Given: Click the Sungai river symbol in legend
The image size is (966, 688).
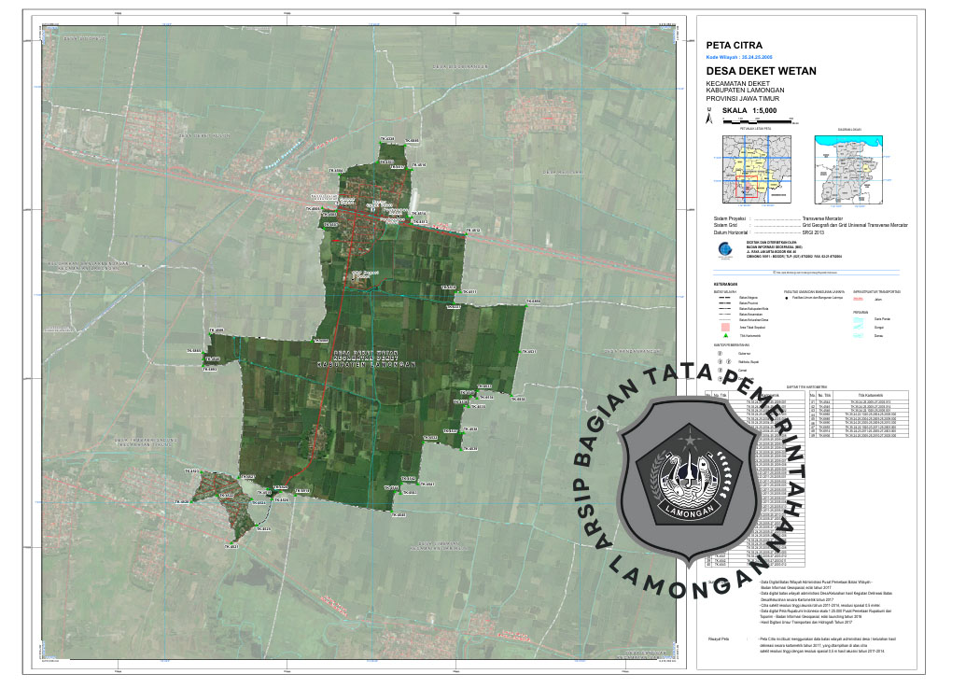Looking at the screenshot, I should point(856,328).
